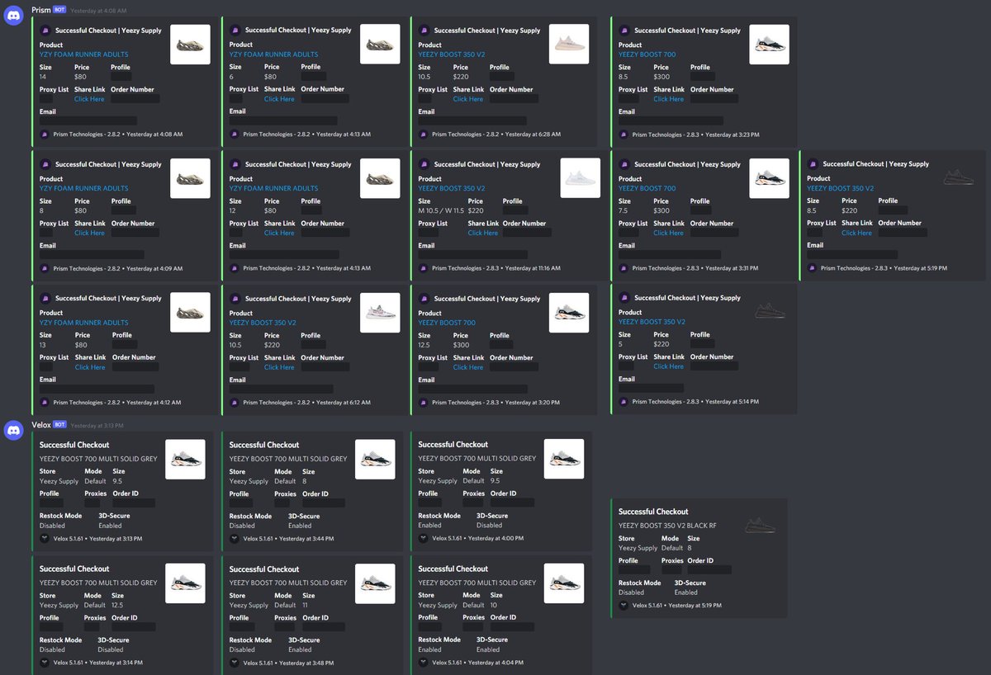Open the Prism bot avatar

click(x=14, y=17)
